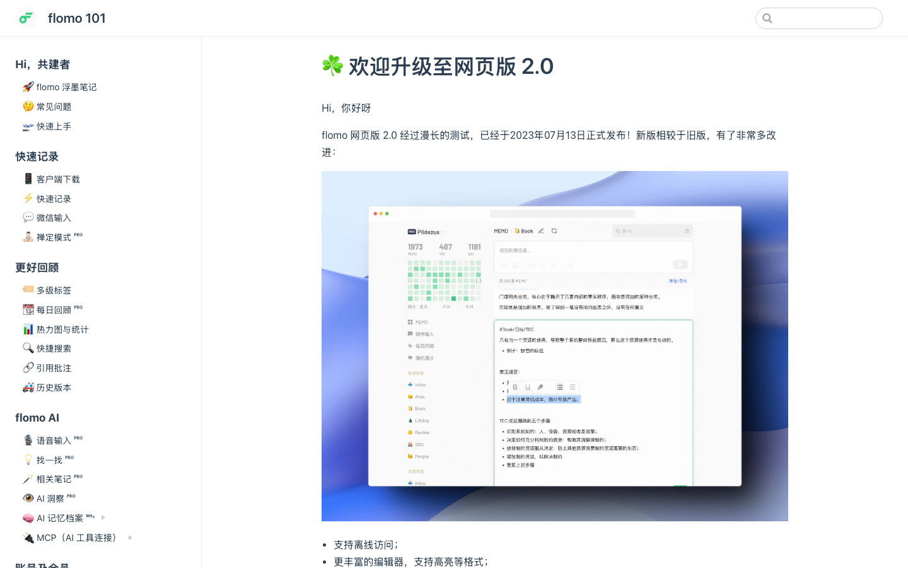Focus the search input field
908x568 pixels.
point(818,18)
